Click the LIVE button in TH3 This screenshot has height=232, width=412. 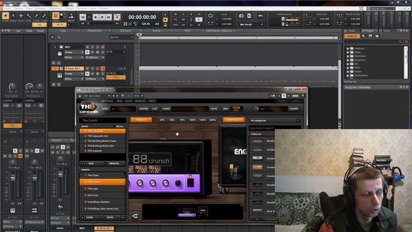[154, 109]
